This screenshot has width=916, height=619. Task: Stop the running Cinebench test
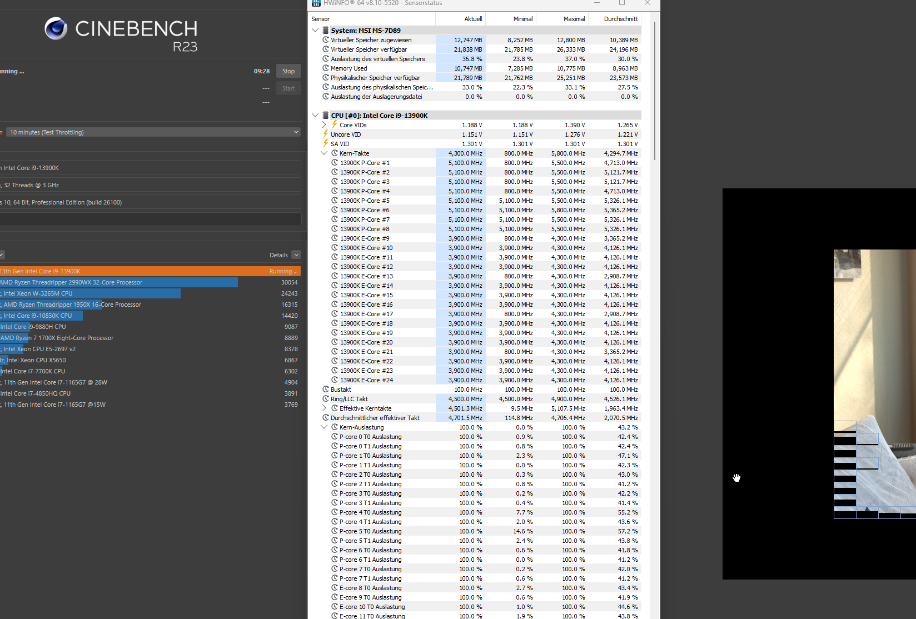click(288, 71)
